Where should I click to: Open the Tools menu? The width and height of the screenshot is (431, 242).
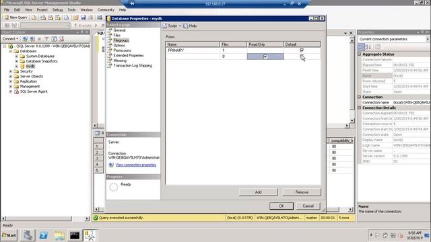coord(71,9)
